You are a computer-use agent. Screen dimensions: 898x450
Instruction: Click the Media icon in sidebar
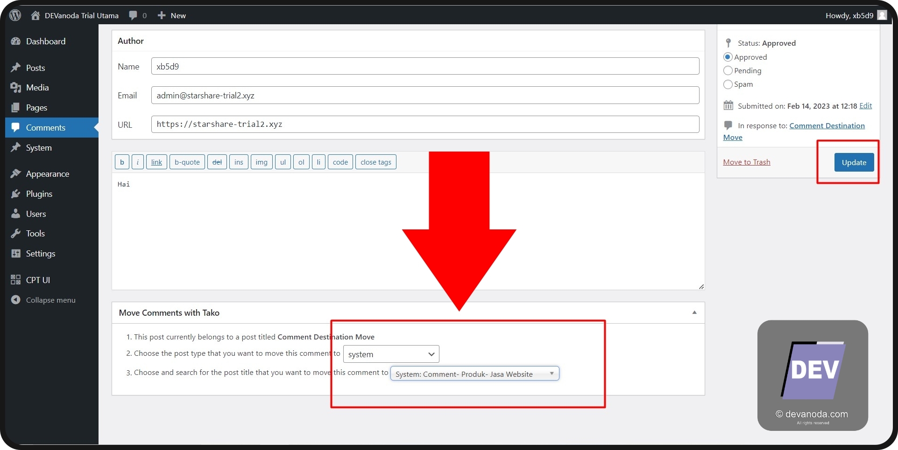[x=16, y=87]
